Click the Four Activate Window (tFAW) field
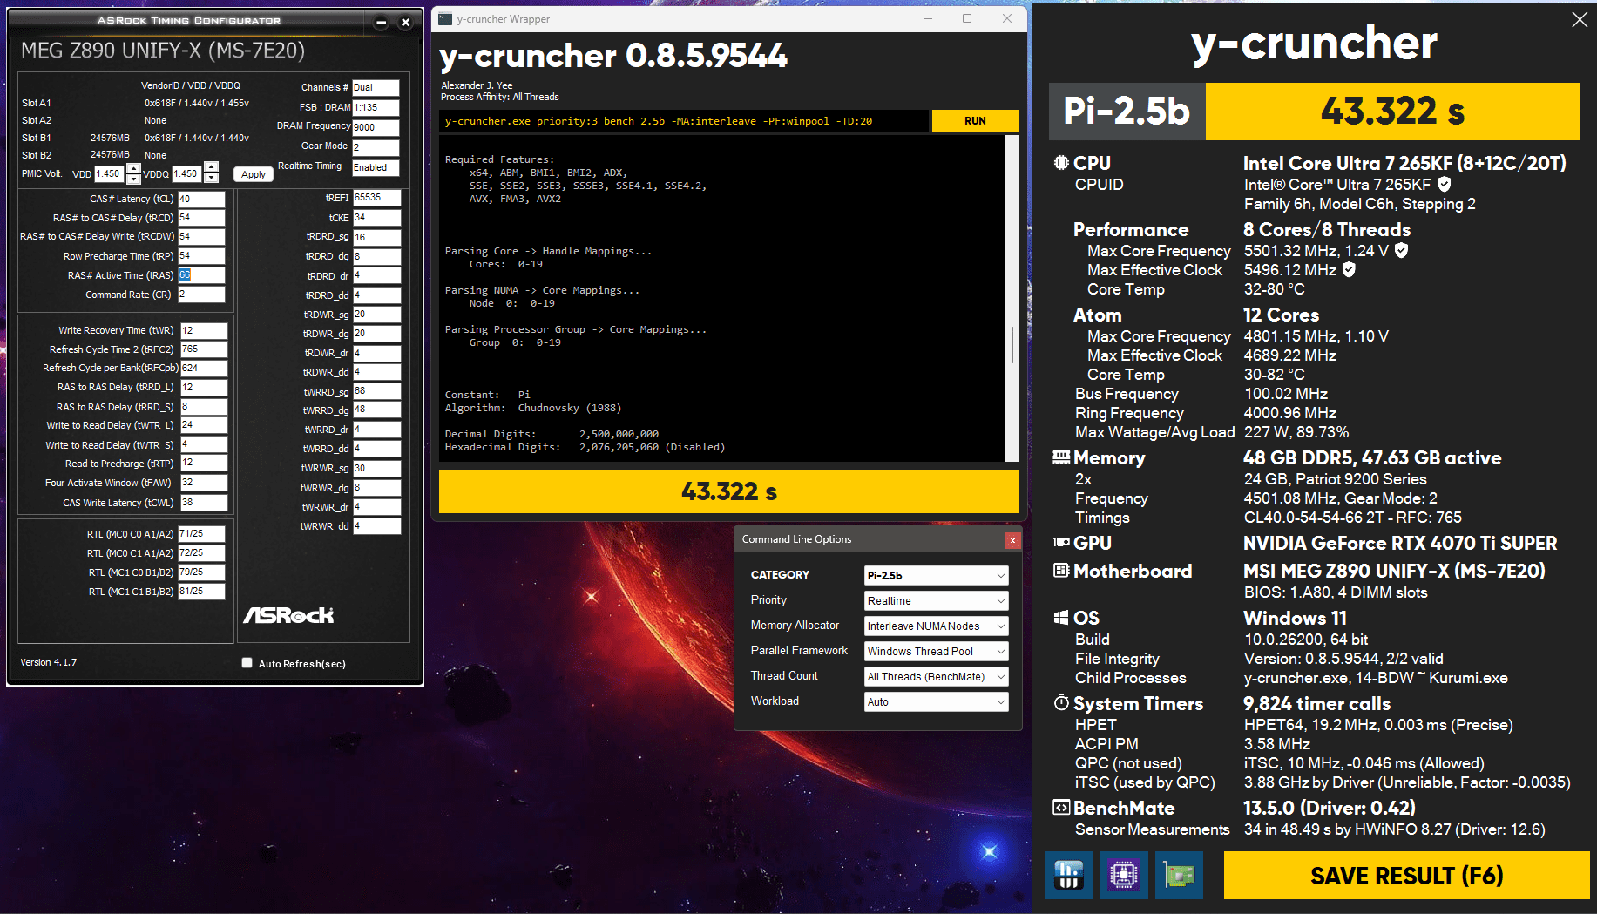The width and height of the screenshot is (1597, 914). pyautogui.click(x=203, y=483)
